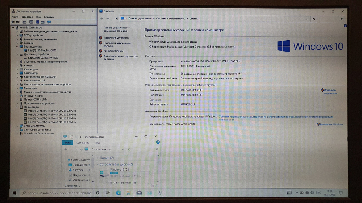362x203 pixels.
Task: Open Настройка удаленного доступа link
Action: tap(117, 44)
